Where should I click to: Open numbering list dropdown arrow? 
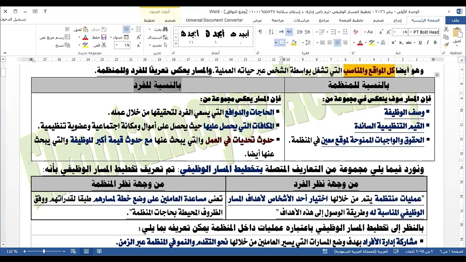click(x=327, y=32)
